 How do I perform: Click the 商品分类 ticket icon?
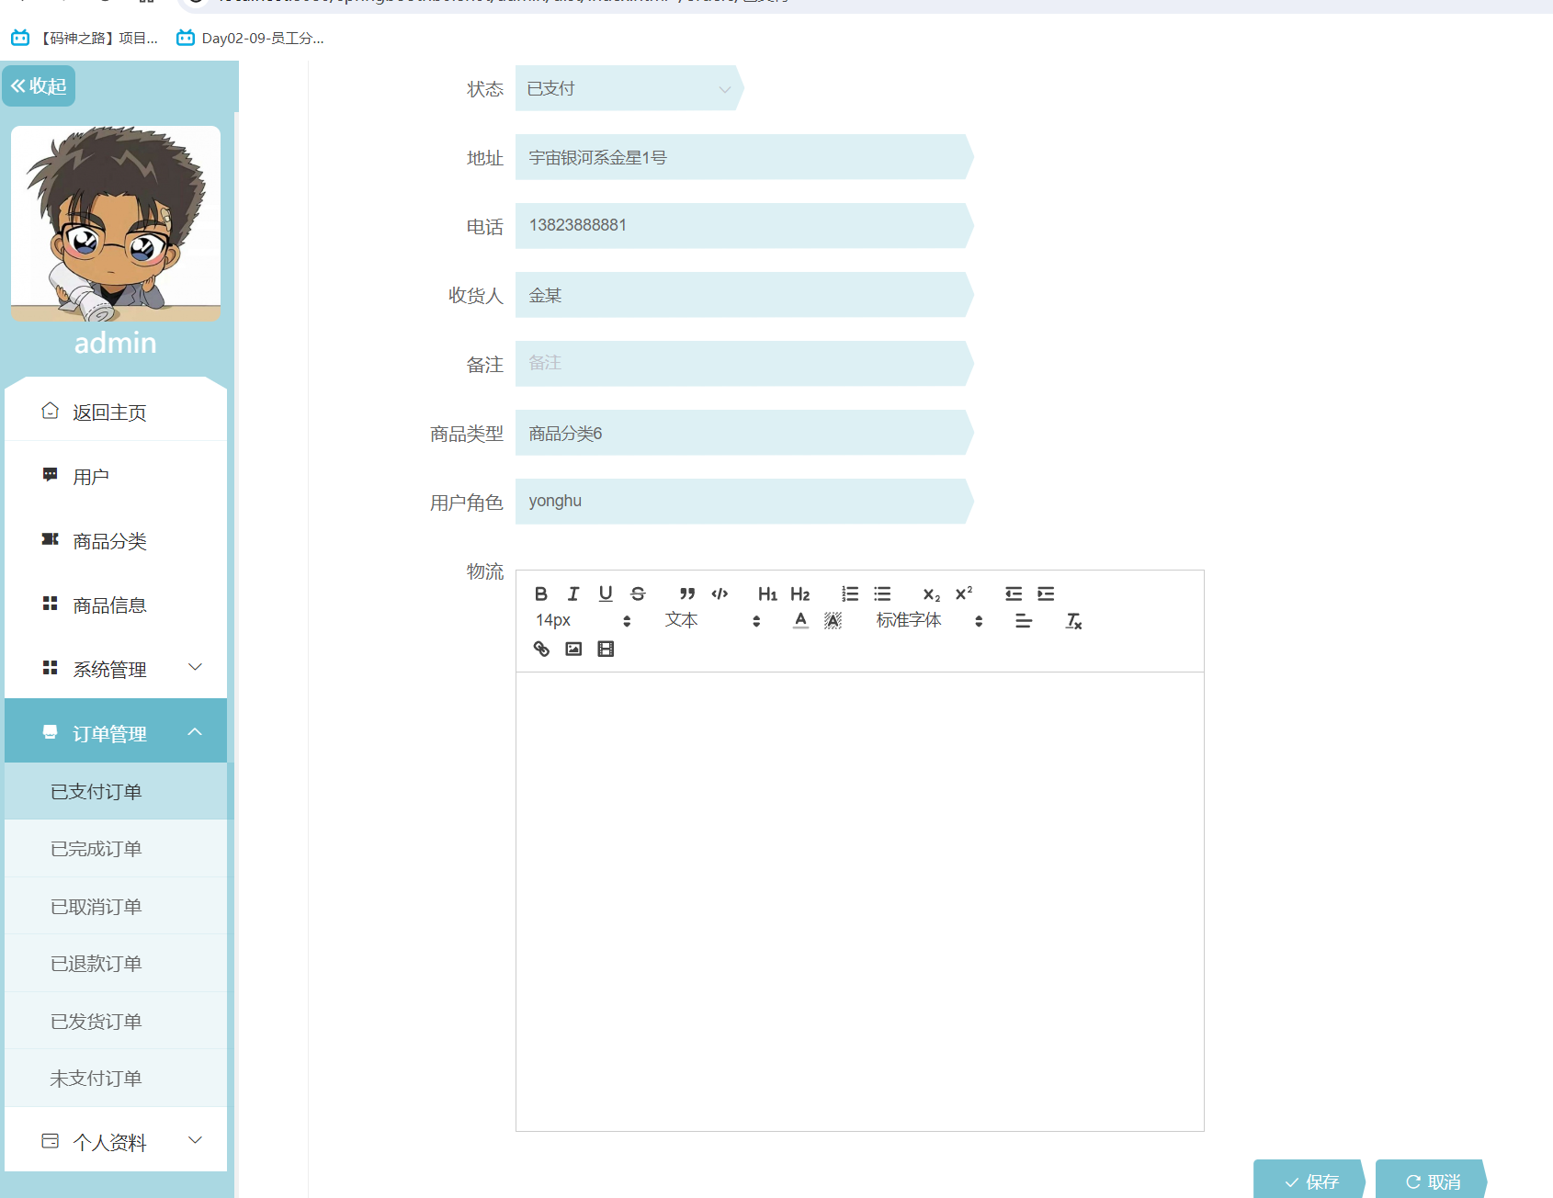(51, 539)
